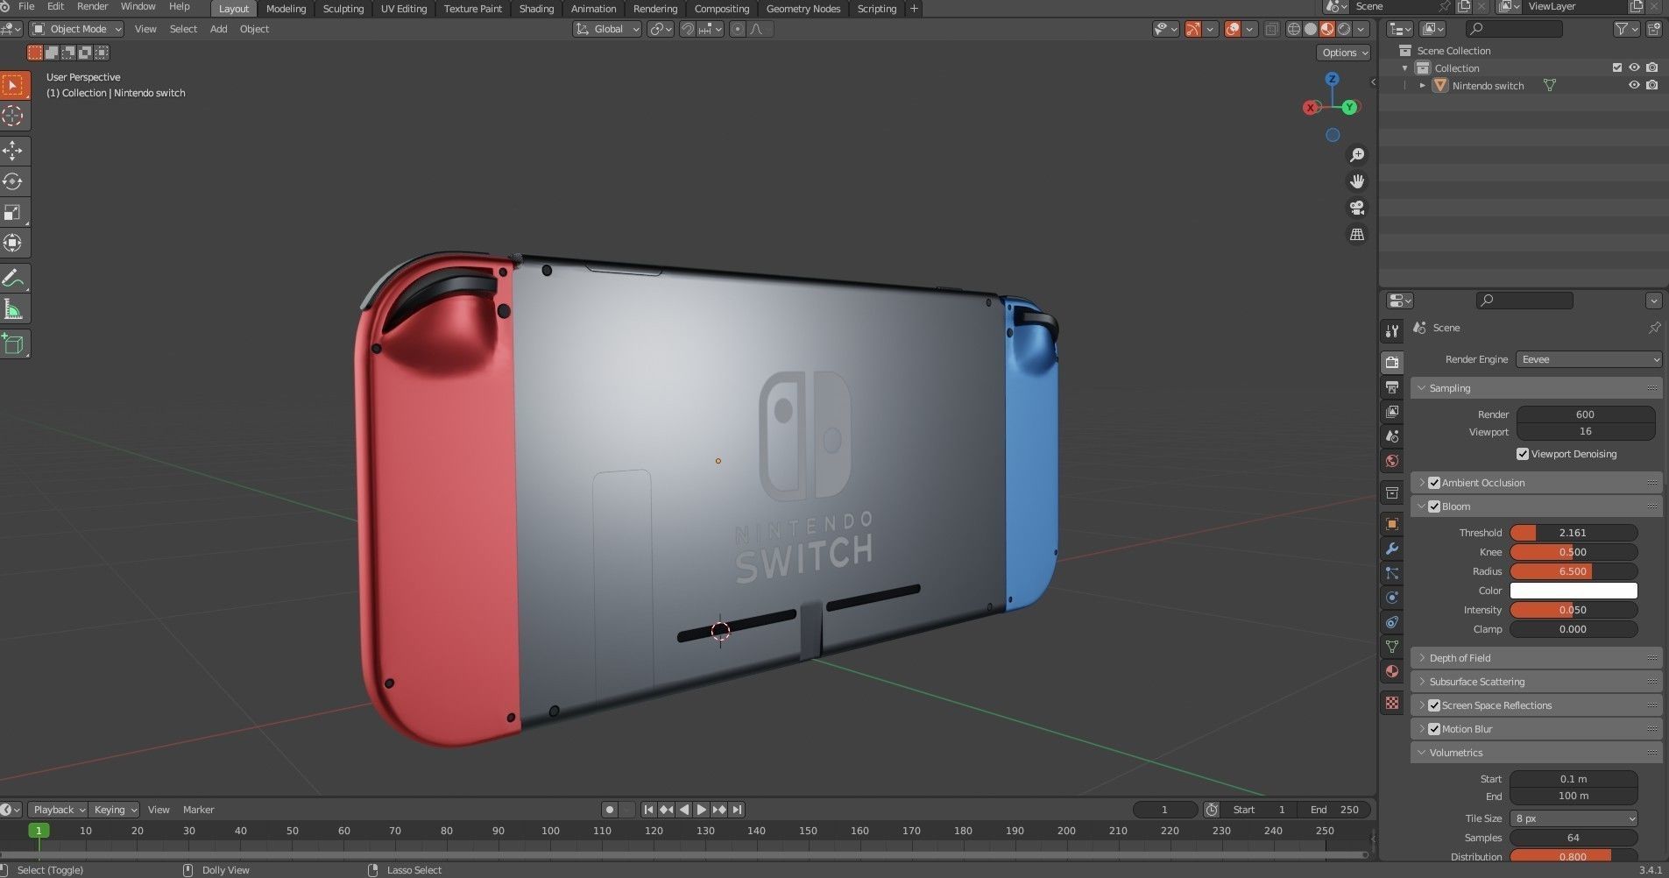Open the Object properties tab
1669x878 pixels.
(x=1392, y=524)
